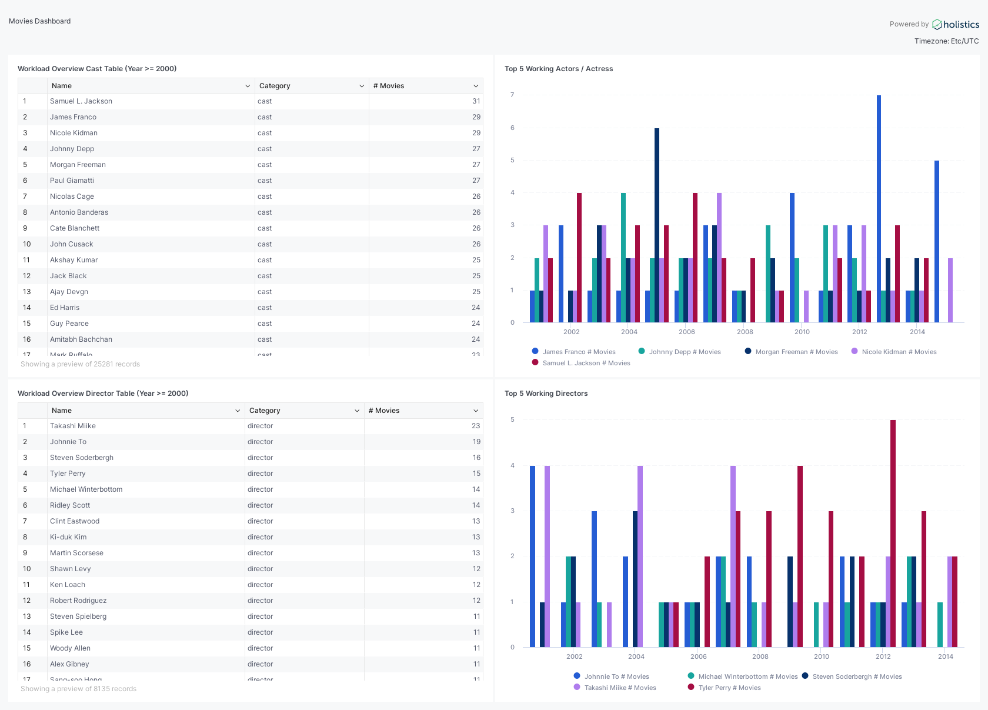Screen dimensions: 988x710
Task: Select the Guy Pearce name cell
Action: point(151,324)
